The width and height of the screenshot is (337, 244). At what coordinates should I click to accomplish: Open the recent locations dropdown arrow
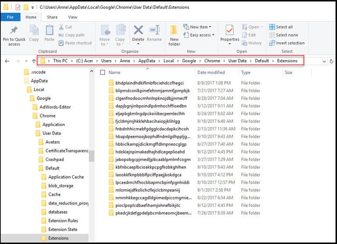26,61
